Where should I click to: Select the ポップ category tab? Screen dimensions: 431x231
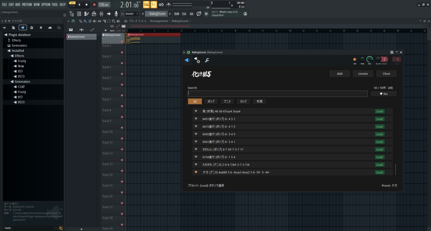[x=211, y=101]
